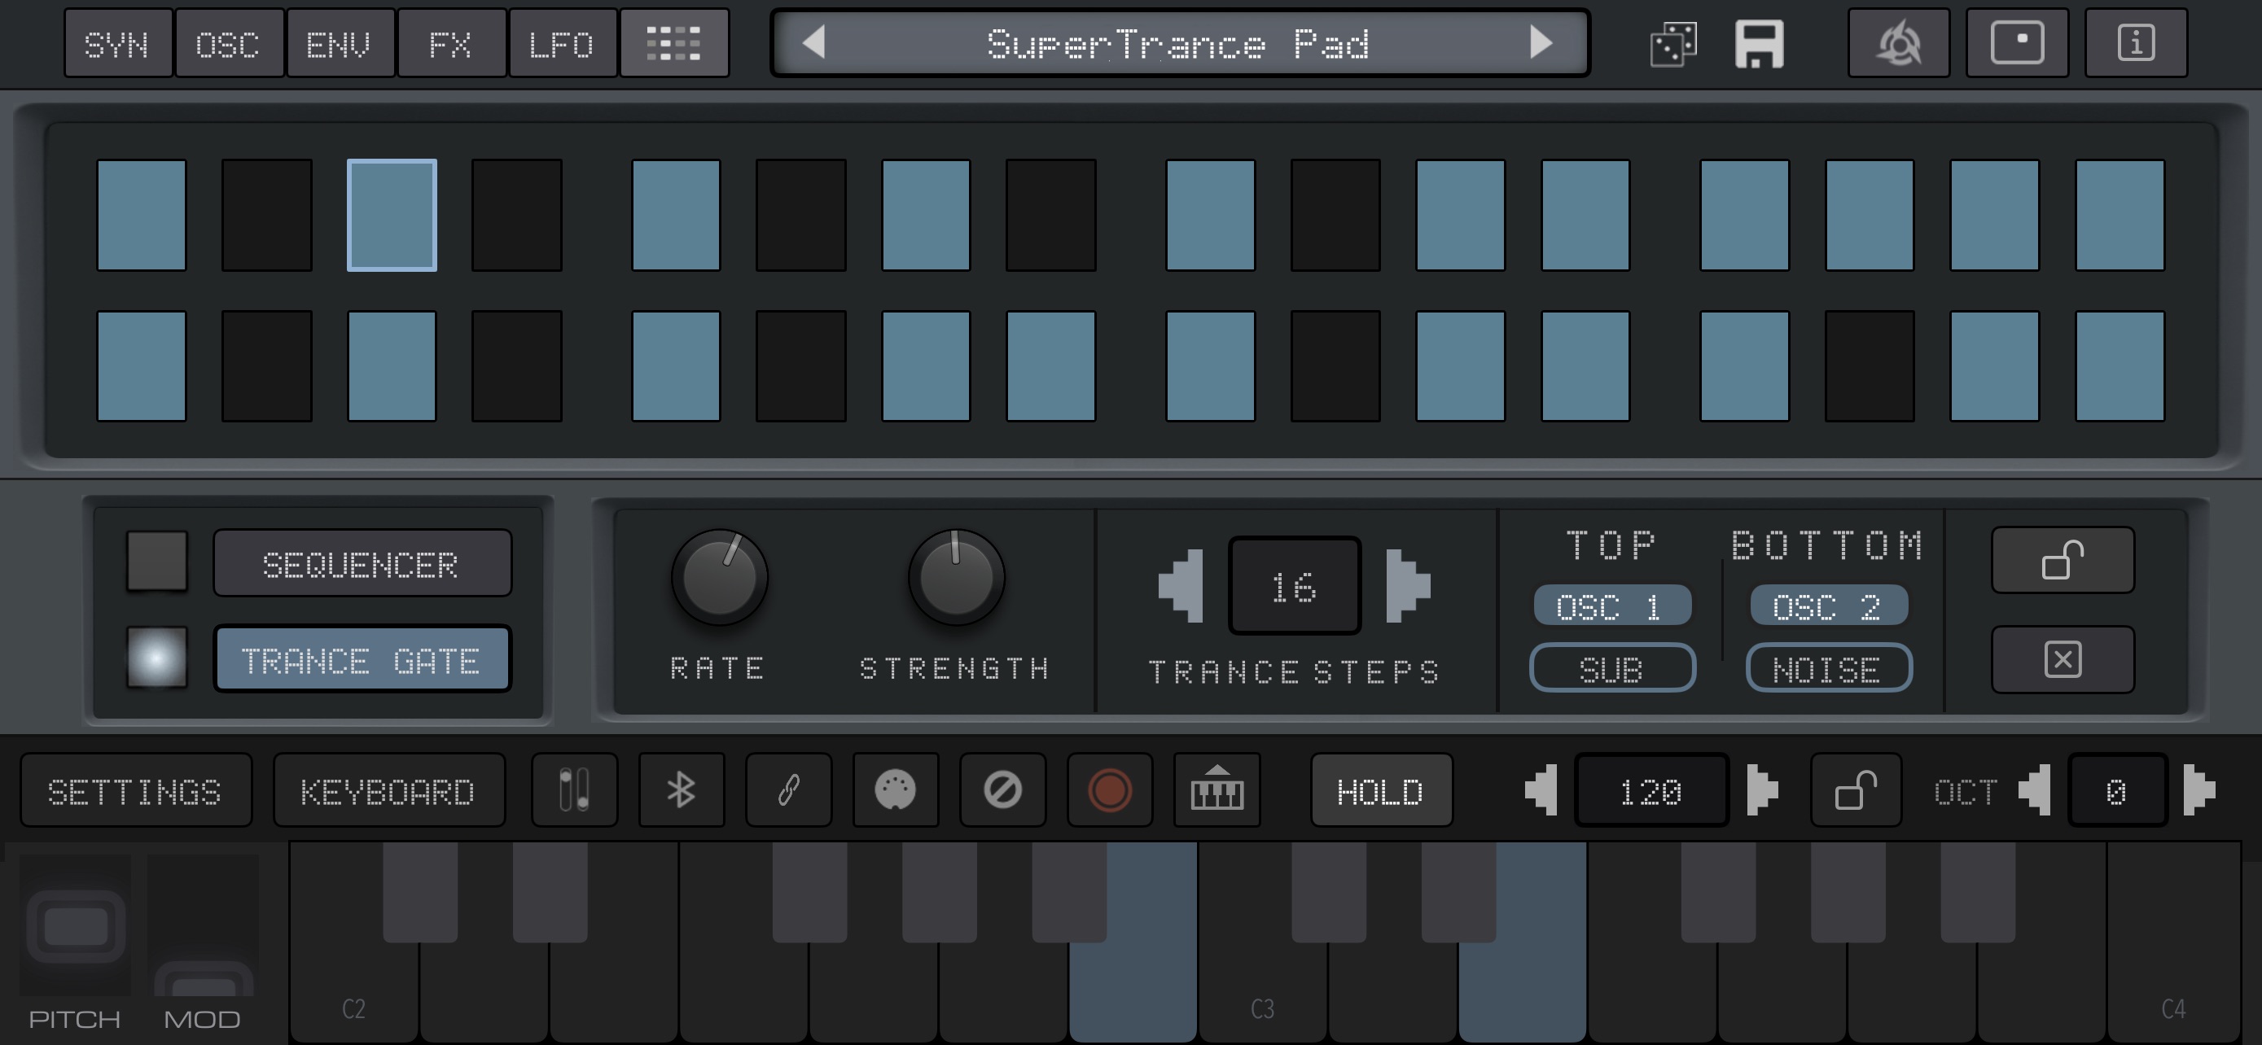Switch to the FX tab
2262x1045 pixels.
pos(451,44)
